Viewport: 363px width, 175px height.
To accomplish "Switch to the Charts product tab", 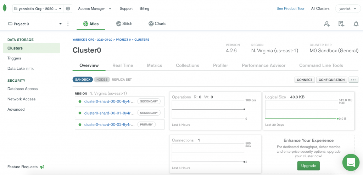I will (x=157, y=24).
